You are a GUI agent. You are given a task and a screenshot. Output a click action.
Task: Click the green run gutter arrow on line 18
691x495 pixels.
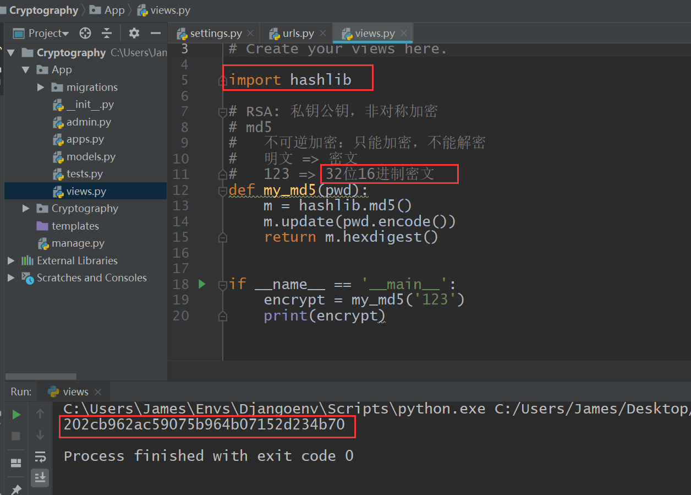(202, 284)
